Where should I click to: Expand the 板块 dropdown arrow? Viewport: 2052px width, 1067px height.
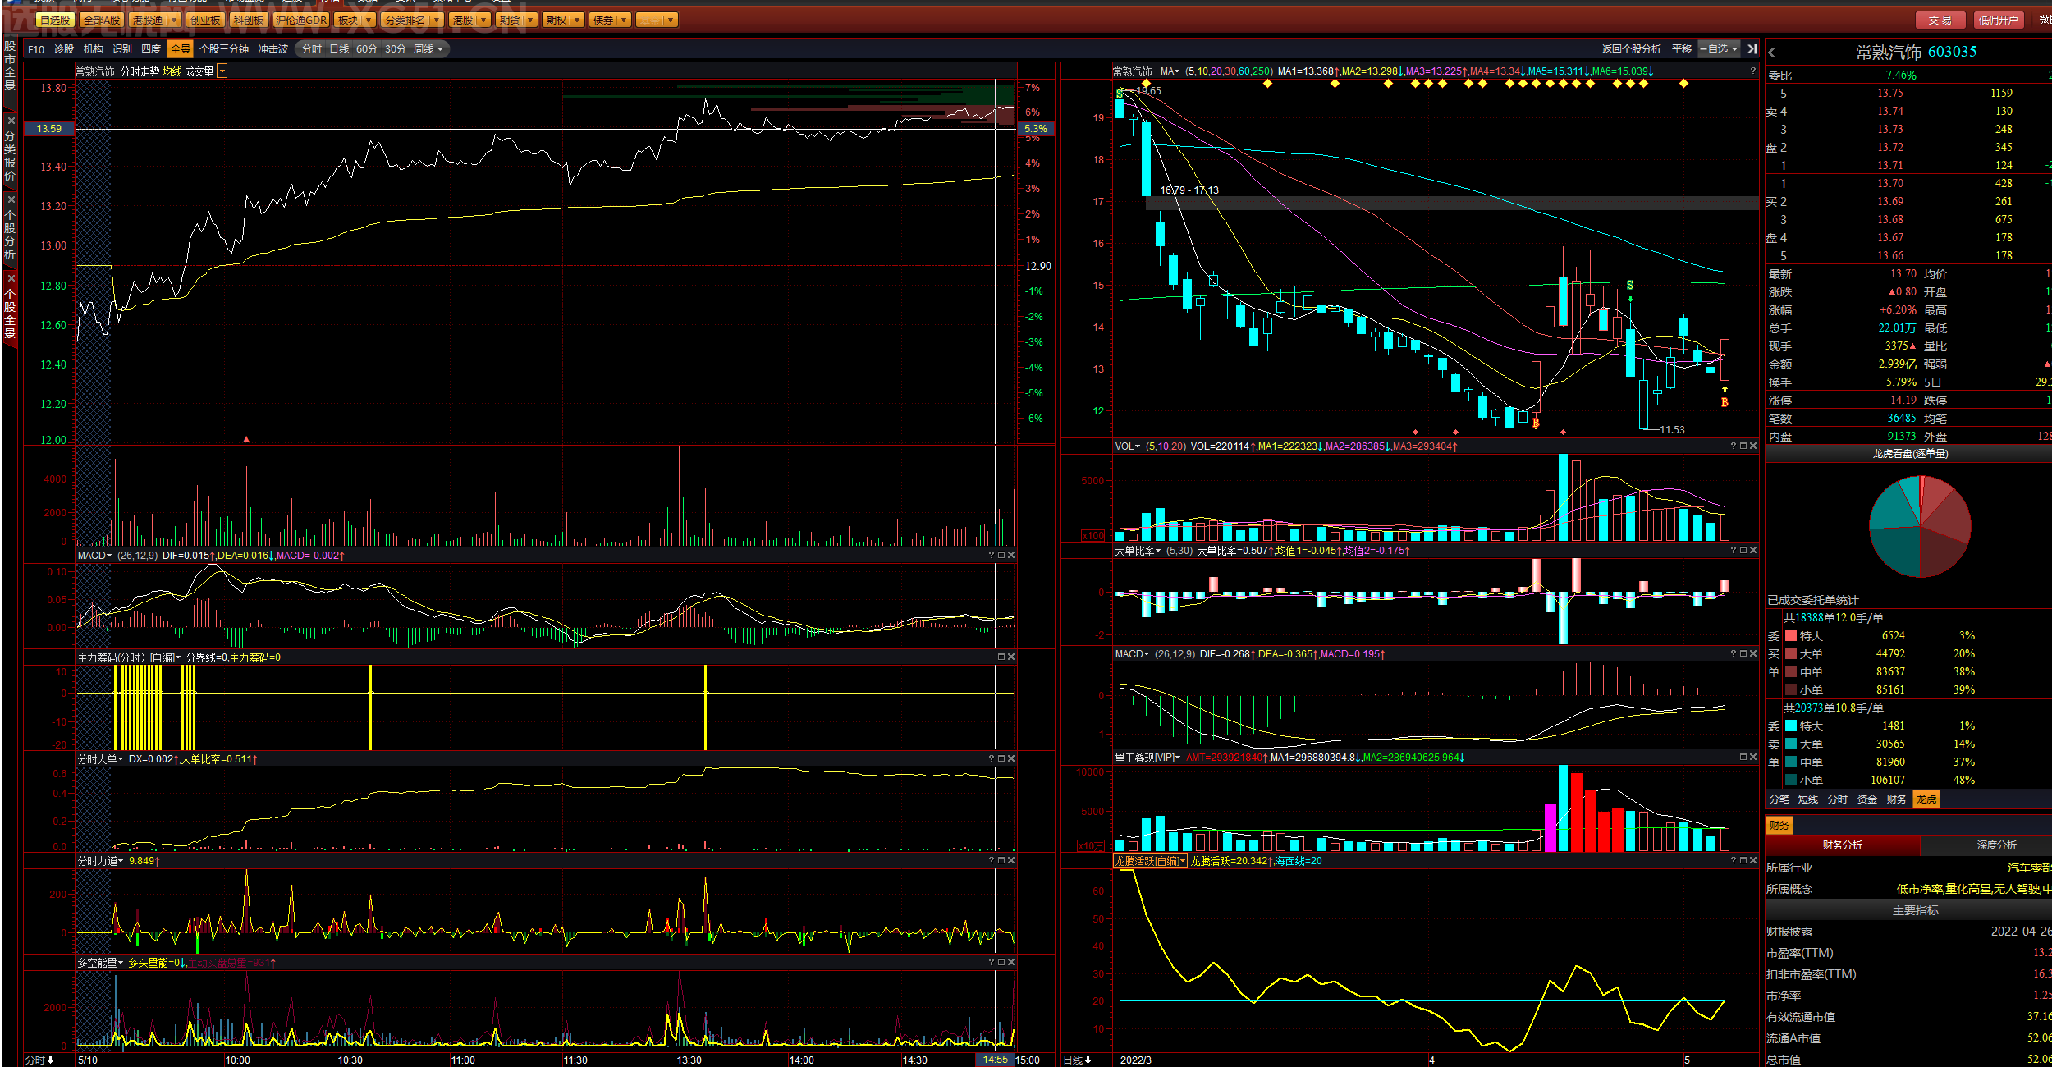tap(369, 20)
